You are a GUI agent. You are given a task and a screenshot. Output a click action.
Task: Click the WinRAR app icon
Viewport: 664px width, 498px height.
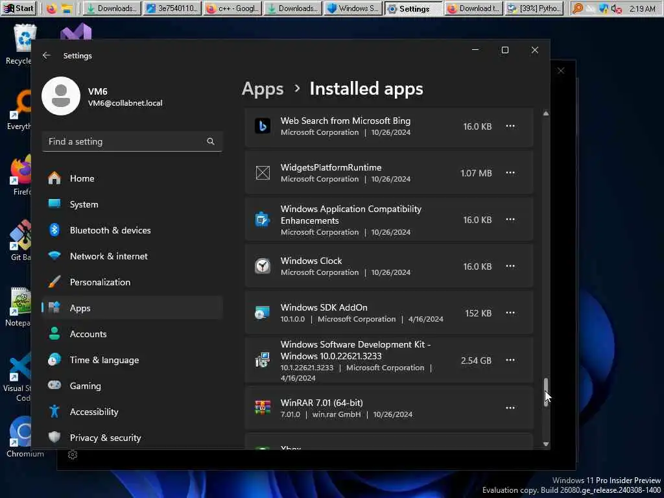click(263, 408)
